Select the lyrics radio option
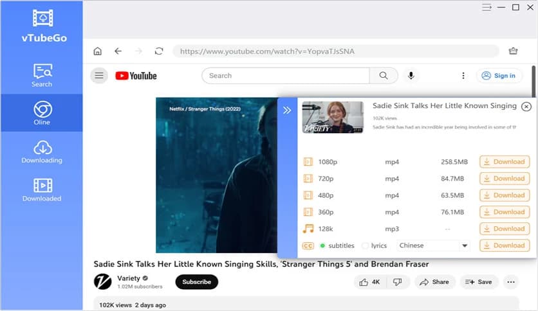 pyautogui.click(x=366, y=245)
